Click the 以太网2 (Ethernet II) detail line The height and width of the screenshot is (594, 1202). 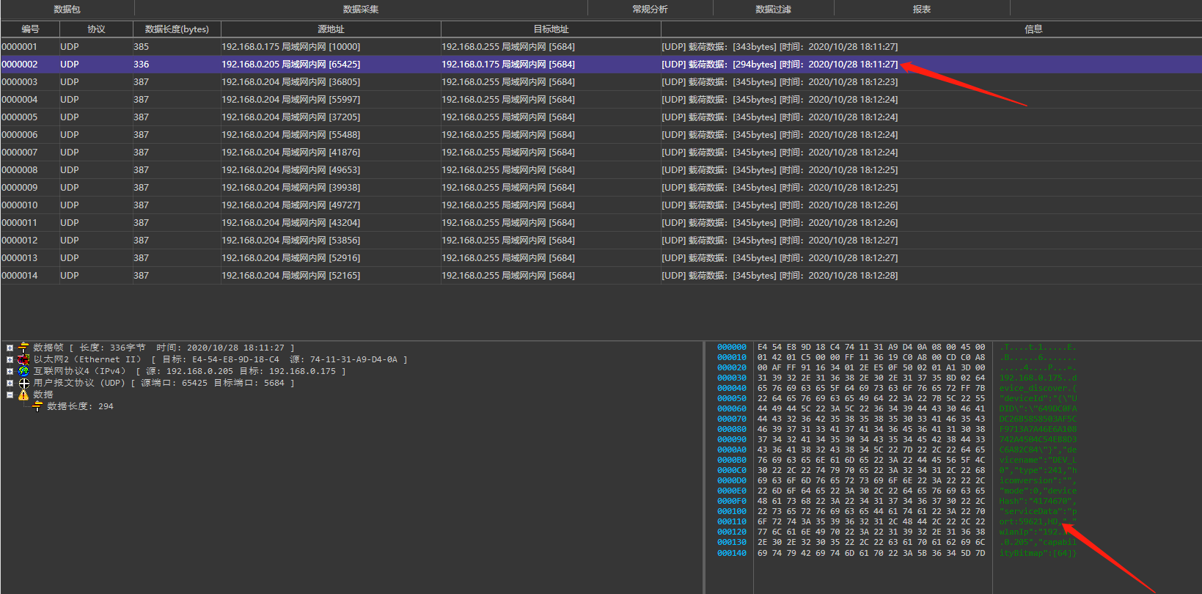pos(220,359)
